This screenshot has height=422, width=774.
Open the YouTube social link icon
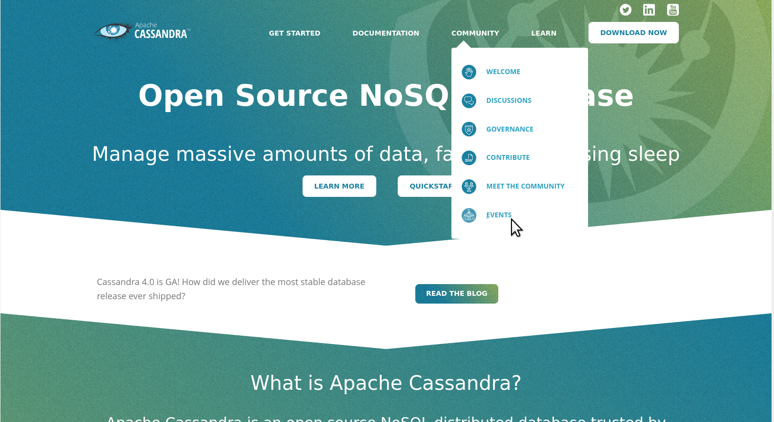click(x=673, y=10)
